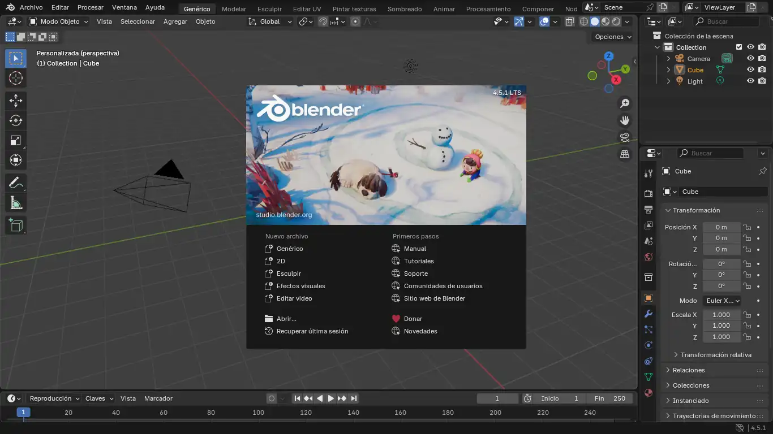The height and width of the screenshot is (434, 773).
Task: Open the Euler rotation mode dropdown
Action: point(722,301)
